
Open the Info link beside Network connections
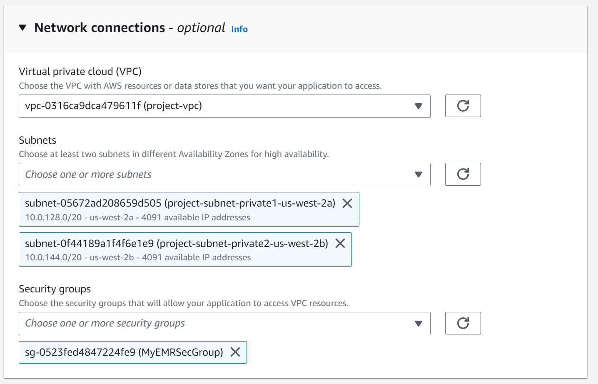[239, 29]
